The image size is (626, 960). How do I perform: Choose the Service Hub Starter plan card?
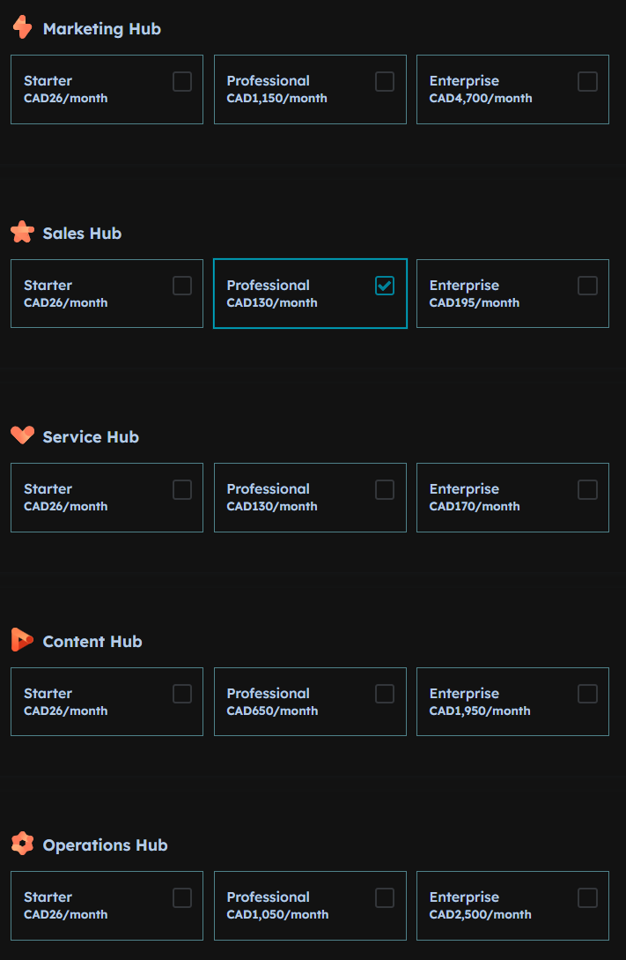pos(107,498)
